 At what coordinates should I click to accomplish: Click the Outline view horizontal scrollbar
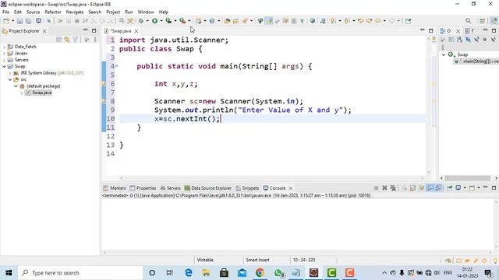pyautogui.click(x=468, y=178)
